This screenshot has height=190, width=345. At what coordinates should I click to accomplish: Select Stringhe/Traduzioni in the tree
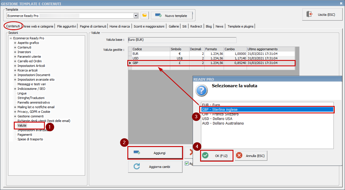click(31, 98)
